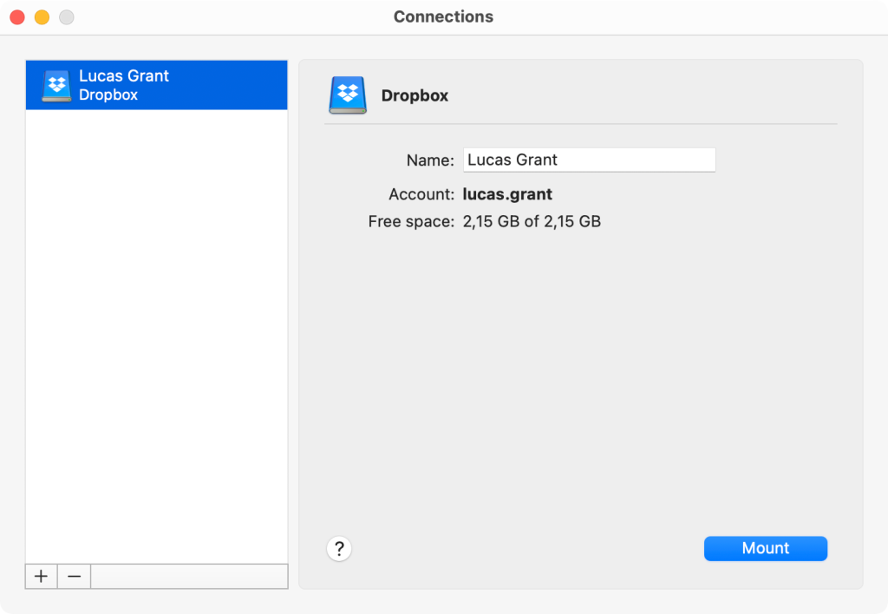Click the Dropbox drive icon in the details panel
Screen dimensions: 888x614
click(347, 95)
